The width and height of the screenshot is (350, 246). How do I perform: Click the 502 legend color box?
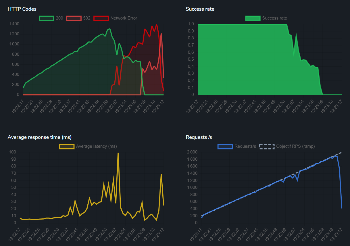click(x=74, y=18)
